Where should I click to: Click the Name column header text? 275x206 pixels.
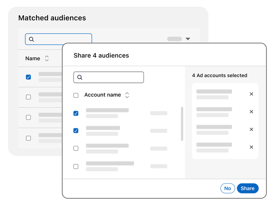click(x=33, y=58)
